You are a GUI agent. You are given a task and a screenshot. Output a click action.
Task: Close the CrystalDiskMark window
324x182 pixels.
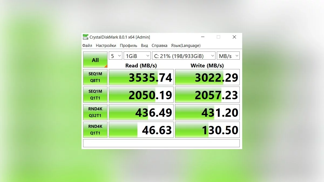234,37
